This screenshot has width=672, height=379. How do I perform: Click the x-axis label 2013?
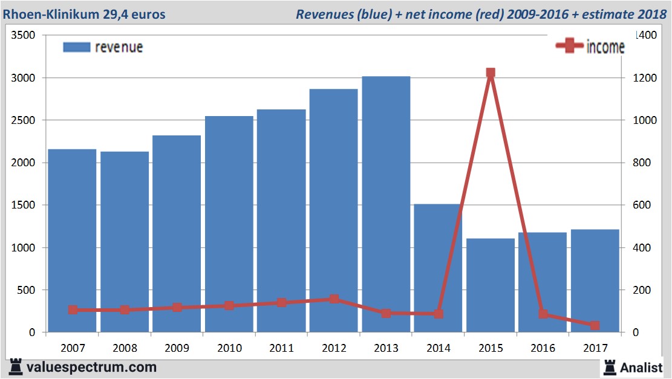coord(386,348)
